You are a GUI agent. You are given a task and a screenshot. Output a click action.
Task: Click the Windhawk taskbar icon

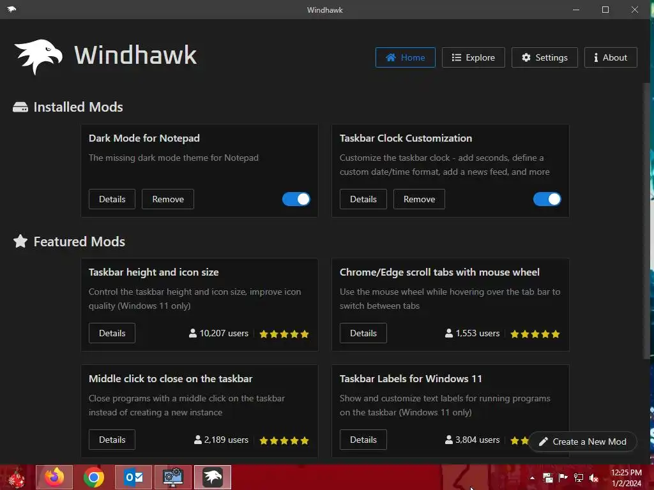click(x=213, y=477)
